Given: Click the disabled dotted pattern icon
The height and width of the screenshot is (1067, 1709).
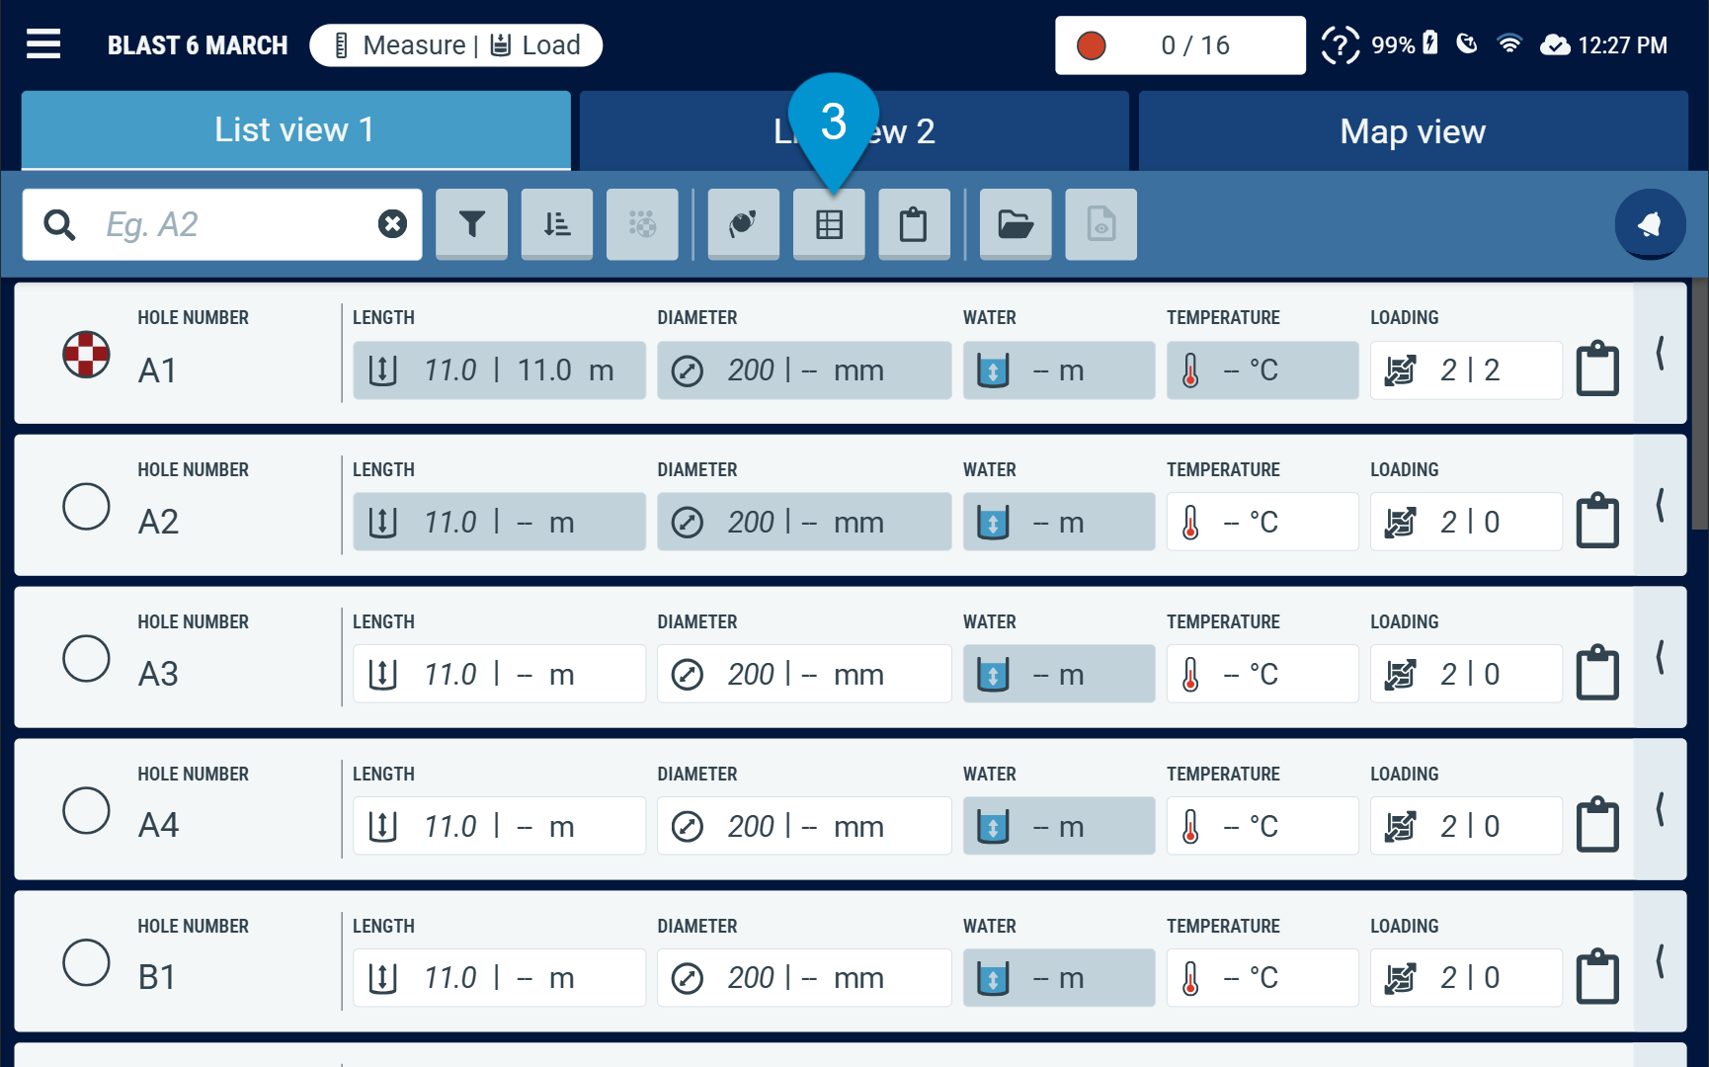Looking at the screenshot, I should (x=642, y=224).
